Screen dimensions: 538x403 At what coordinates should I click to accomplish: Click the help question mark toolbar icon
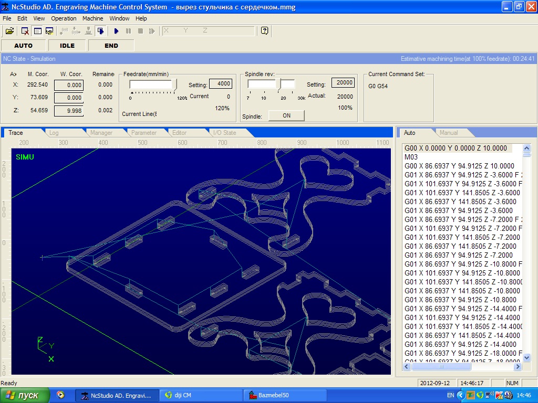click(264, 31)
